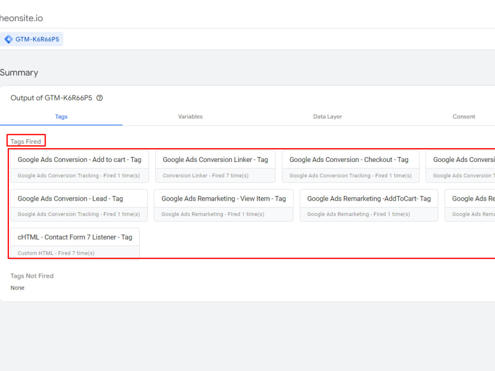495x371 pixels.
Task: Switch to the Tags tab
Action: 61,116
